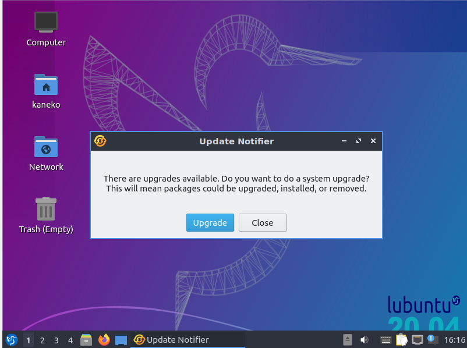Launch Firefox from the panel
The width and height of the screenshot is (467, 348).
point(104,340)
